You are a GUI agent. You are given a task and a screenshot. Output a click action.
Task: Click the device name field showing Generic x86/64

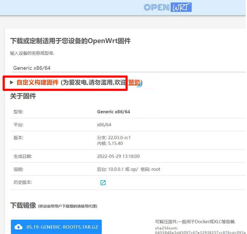129,68
